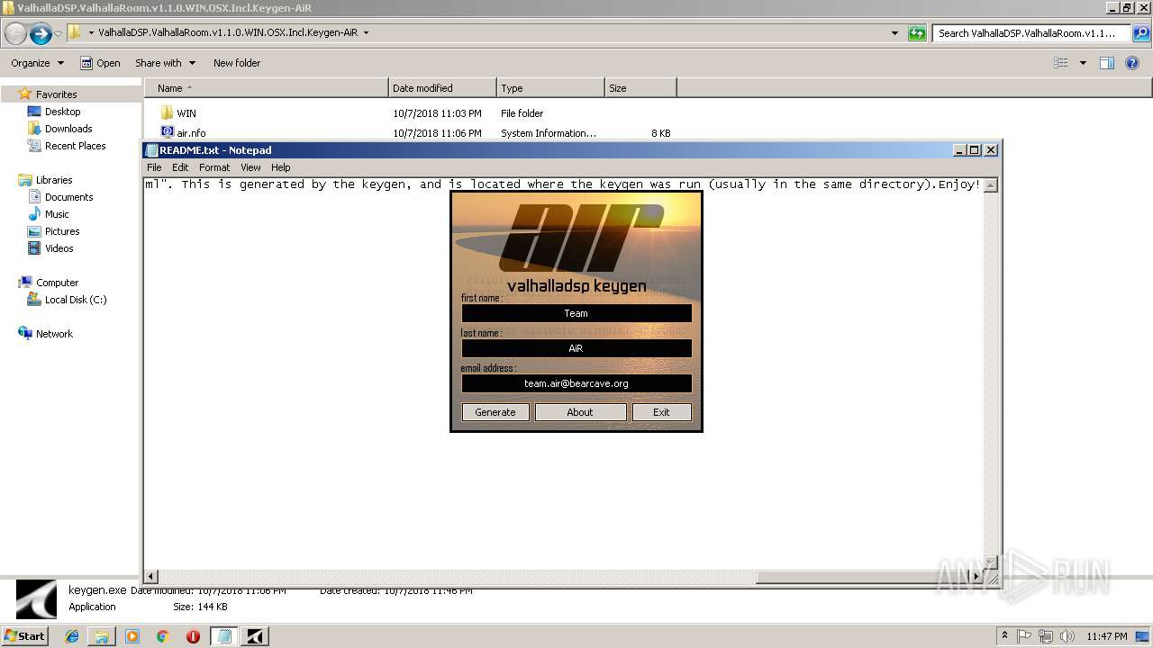Click the Explorer Forward navigation arrow
Viewport: 1153px width, 648px height.
pos(41,33)
